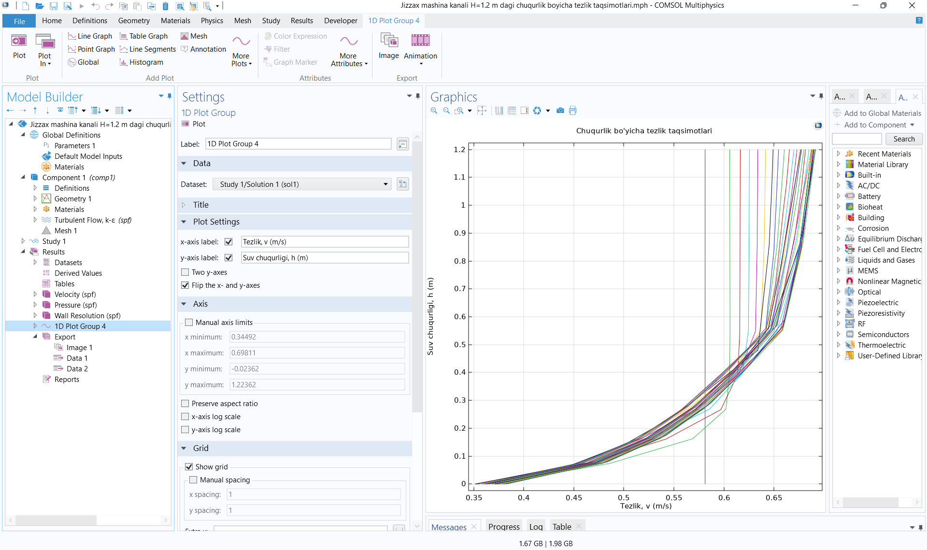Image resolution: width=927 pixels, height=550 pixels.
Task: Open a model with the folder icon
Action: 40,6
